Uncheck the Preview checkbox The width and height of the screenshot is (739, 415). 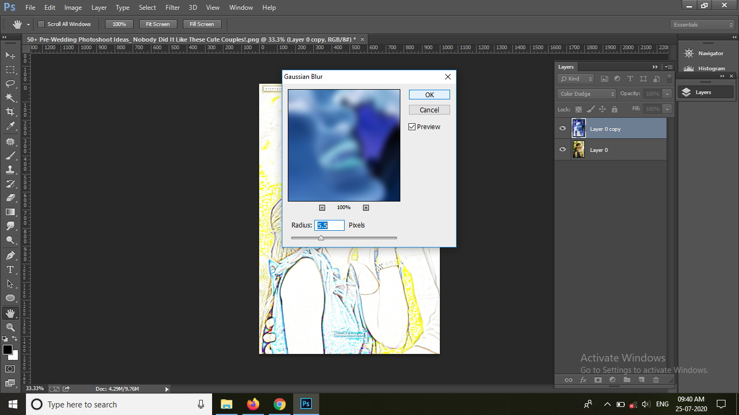pos(412,127)
